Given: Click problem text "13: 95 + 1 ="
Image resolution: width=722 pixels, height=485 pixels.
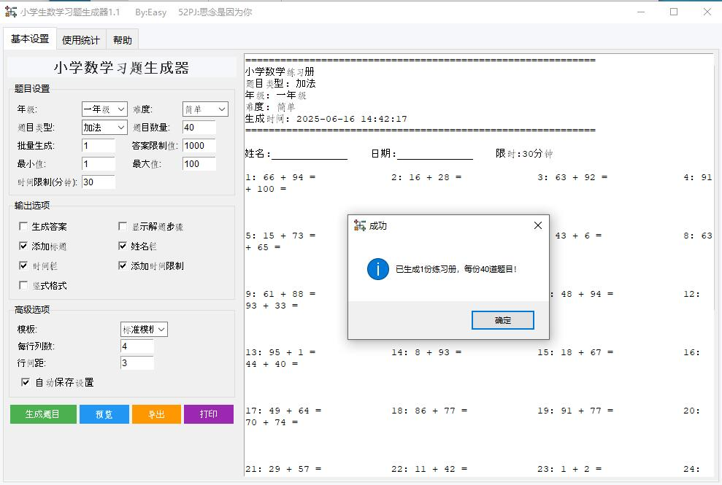Looking at the screenshot, I should pyautogui.click(x=280, y=352).
